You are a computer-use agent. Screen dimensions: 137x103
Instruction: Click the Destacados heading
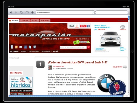16,73
